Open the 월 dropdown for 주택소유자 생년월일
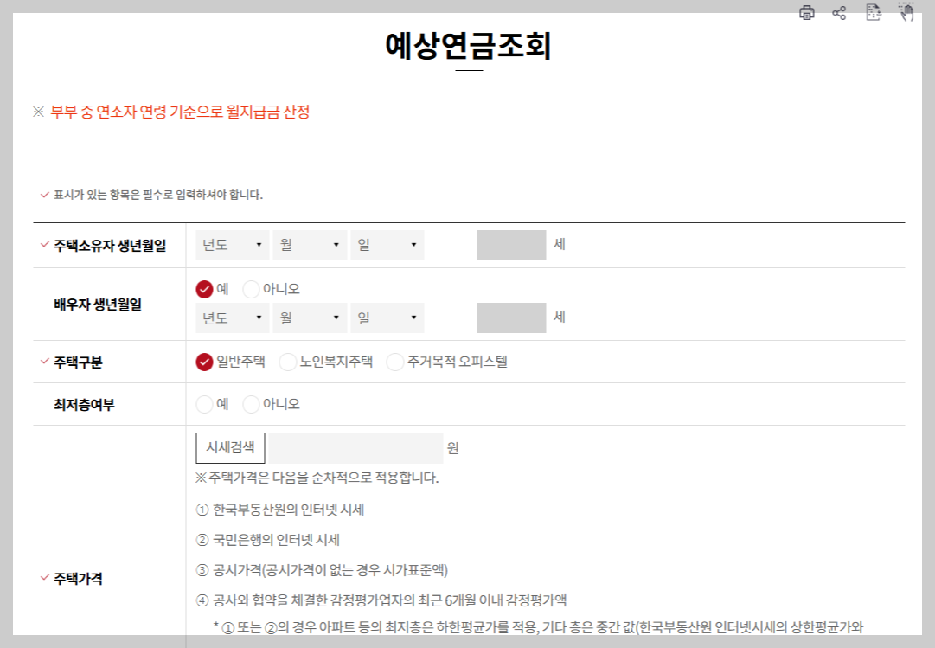Image resolution: width=935 pixels, height=648 pixels. [x=309, y=244]
